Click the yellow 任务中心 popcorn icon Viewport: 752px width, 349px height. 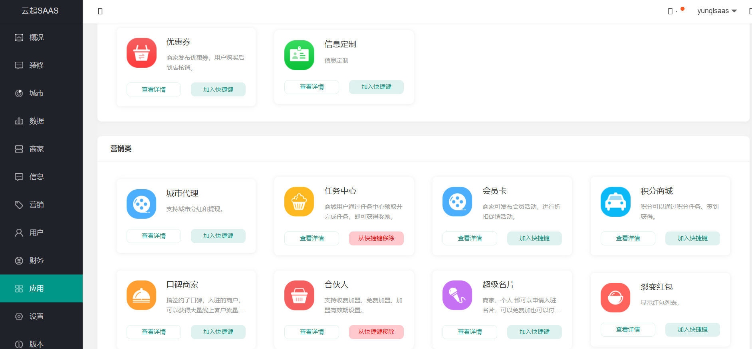pyautogui.click(x=299, y=202)
